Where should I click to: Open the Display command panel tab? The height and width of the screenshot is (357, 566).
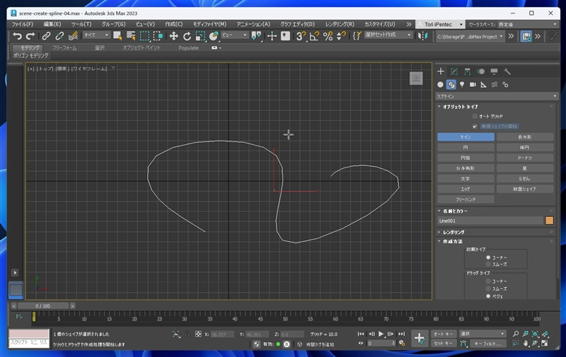click(494, 71)
